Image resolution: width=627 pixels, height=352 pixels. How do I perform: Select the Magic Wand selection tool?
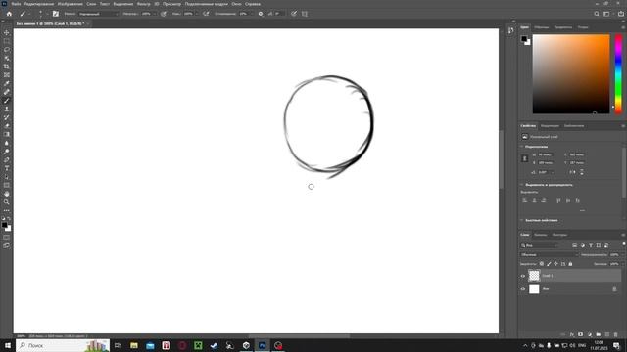(7, 58)
